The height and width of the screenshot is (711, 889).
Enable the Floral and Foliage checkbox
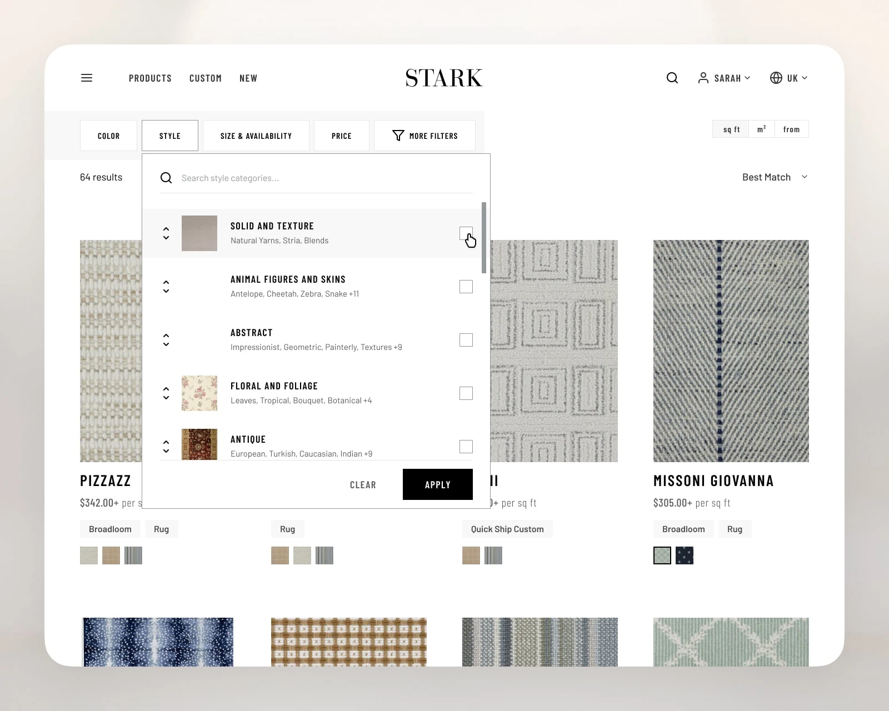point(466,393)
